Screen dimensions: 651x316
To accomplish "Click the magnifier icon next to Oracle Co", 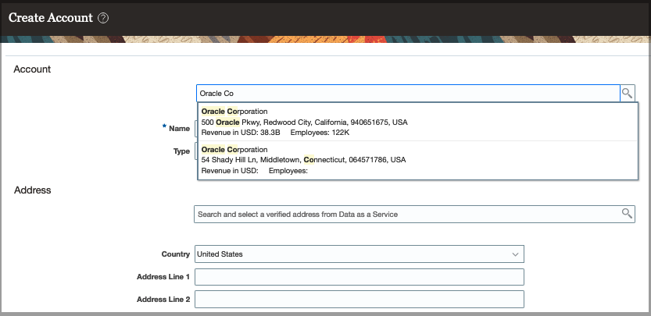I will tap(627, 93).
